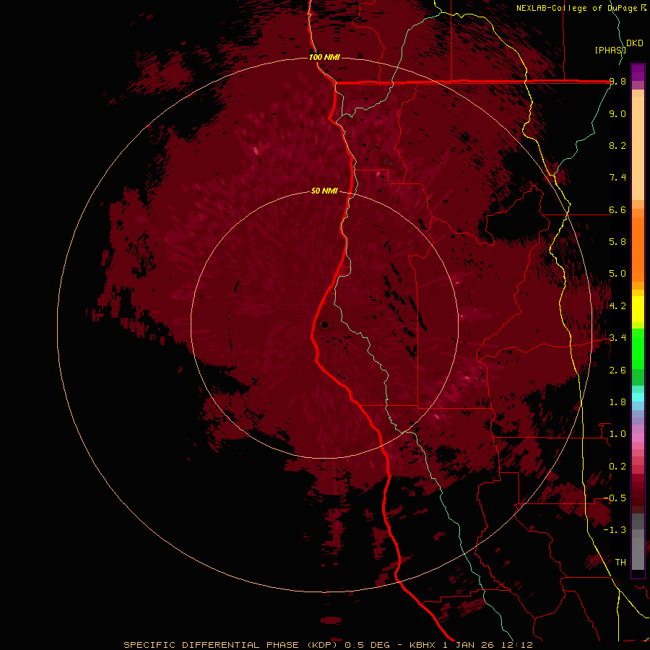Pick the yellow segment of the color bar

[638, 309]
